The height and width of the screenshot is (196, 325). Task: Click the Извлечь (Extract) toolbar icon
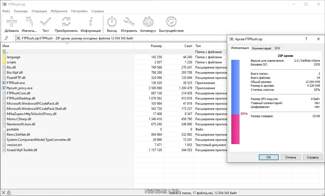point(29,22)
